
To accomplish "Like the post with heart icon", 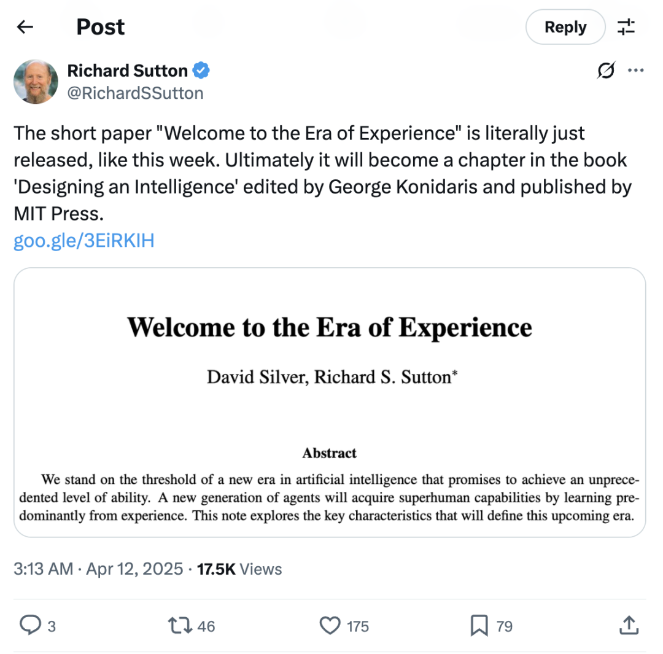I will coord(330,626).
